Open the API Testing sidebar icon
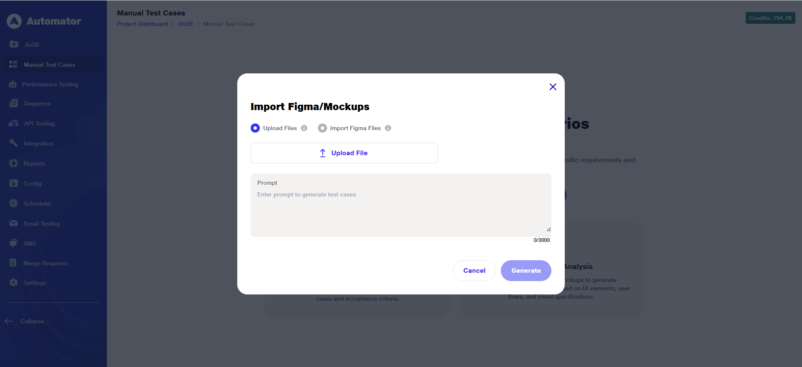 (x=13, y=123)
